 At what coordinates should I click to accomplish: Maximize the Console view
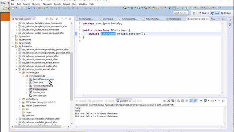tap(223, 101)
